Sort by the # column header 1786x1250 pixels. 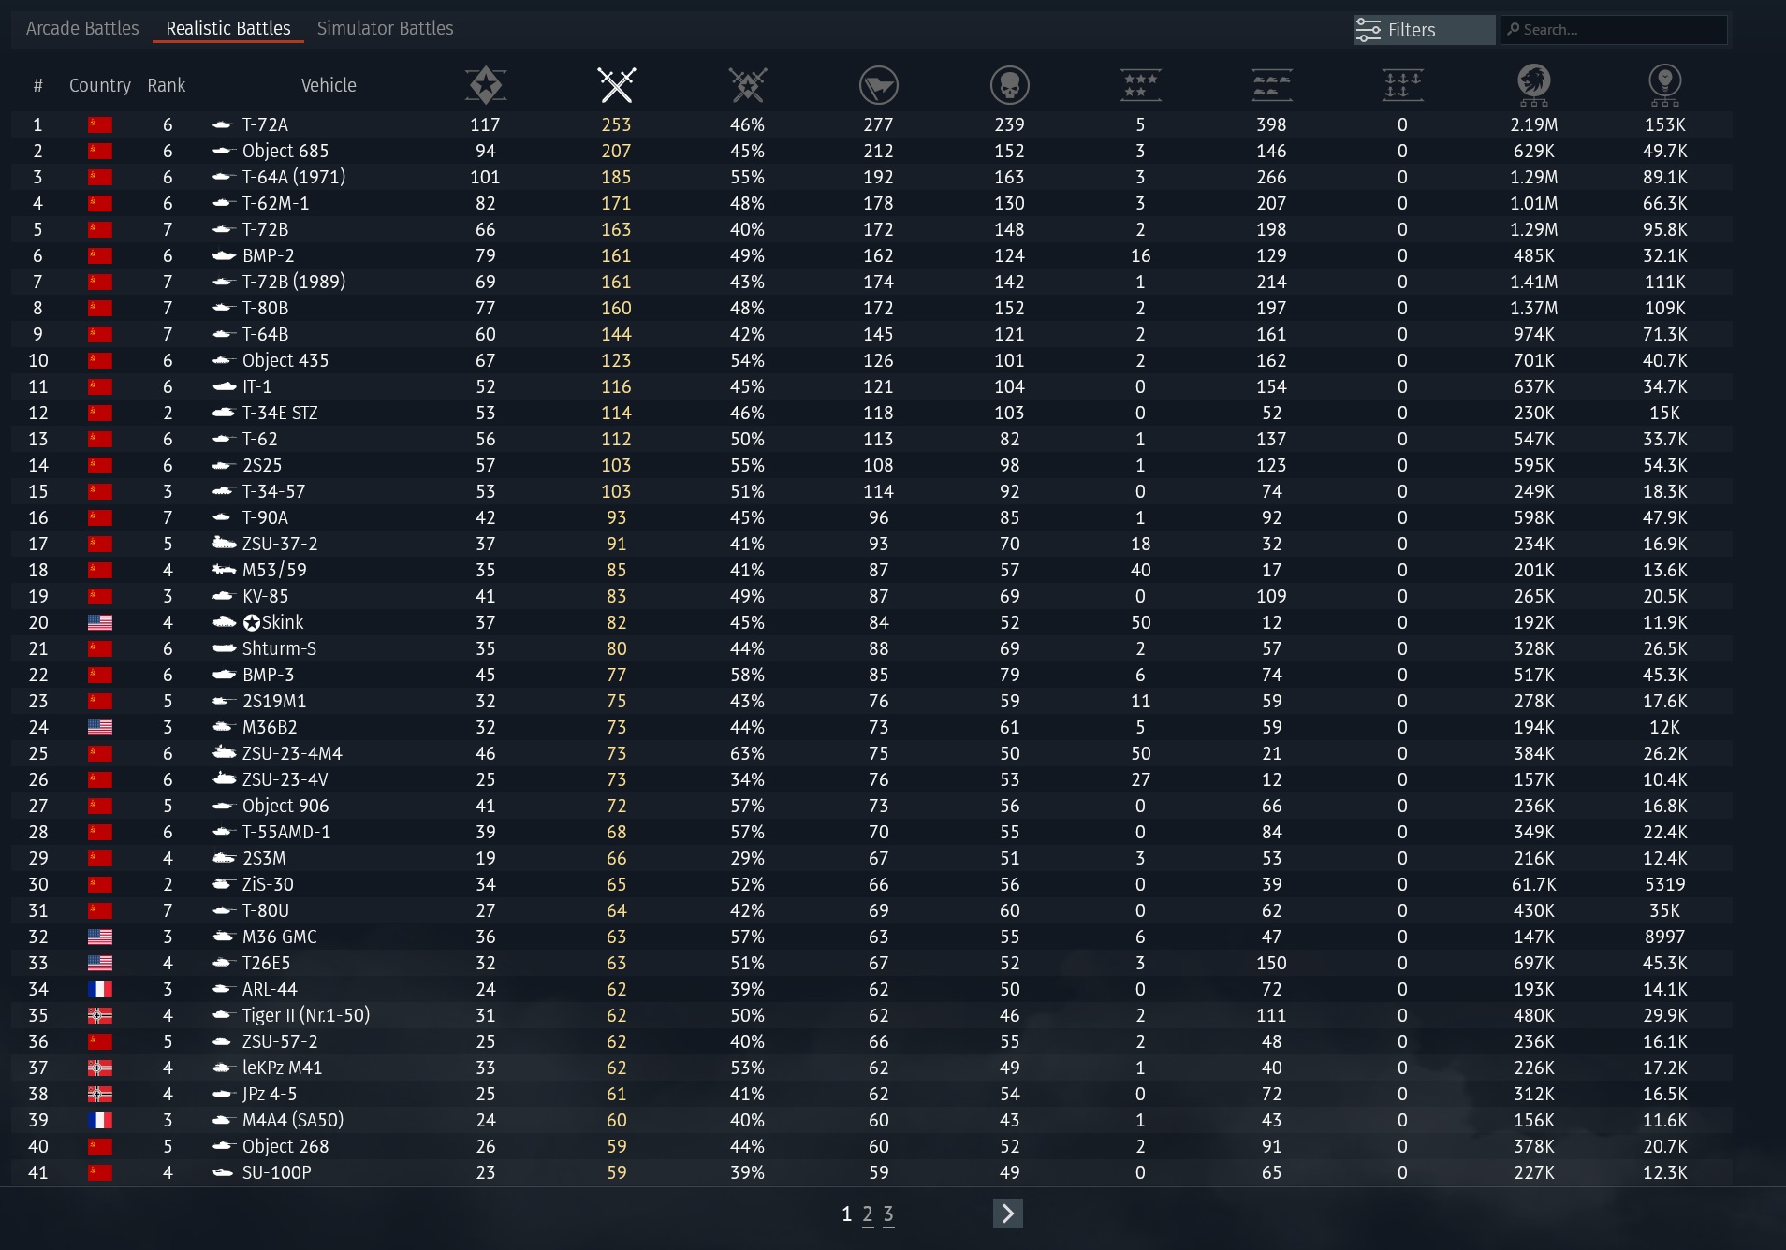pyautogui.click(x=37, y=85)
